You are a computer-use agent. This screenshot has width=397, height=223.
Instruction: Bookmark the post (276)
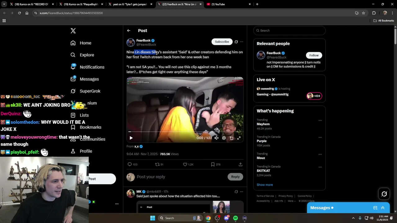[216, 164]
